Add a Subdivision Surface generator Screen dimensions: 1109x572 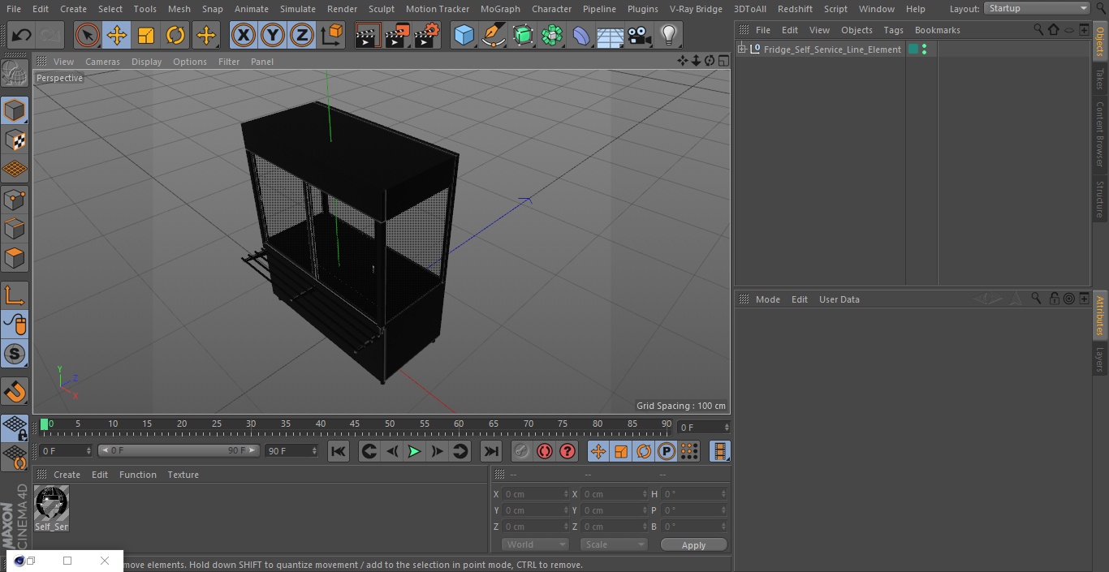pyautogui.click(x=523, y=35)
